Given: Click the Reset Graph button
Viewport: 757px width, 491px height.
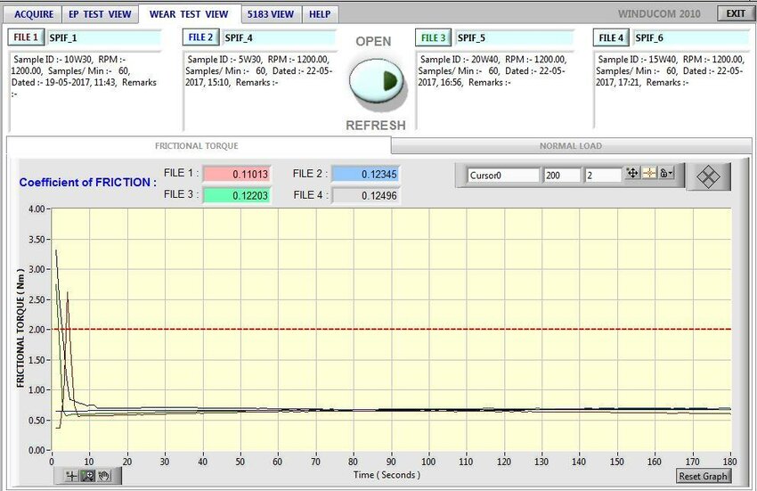Looking at the screenshot, I should (704, 476).
